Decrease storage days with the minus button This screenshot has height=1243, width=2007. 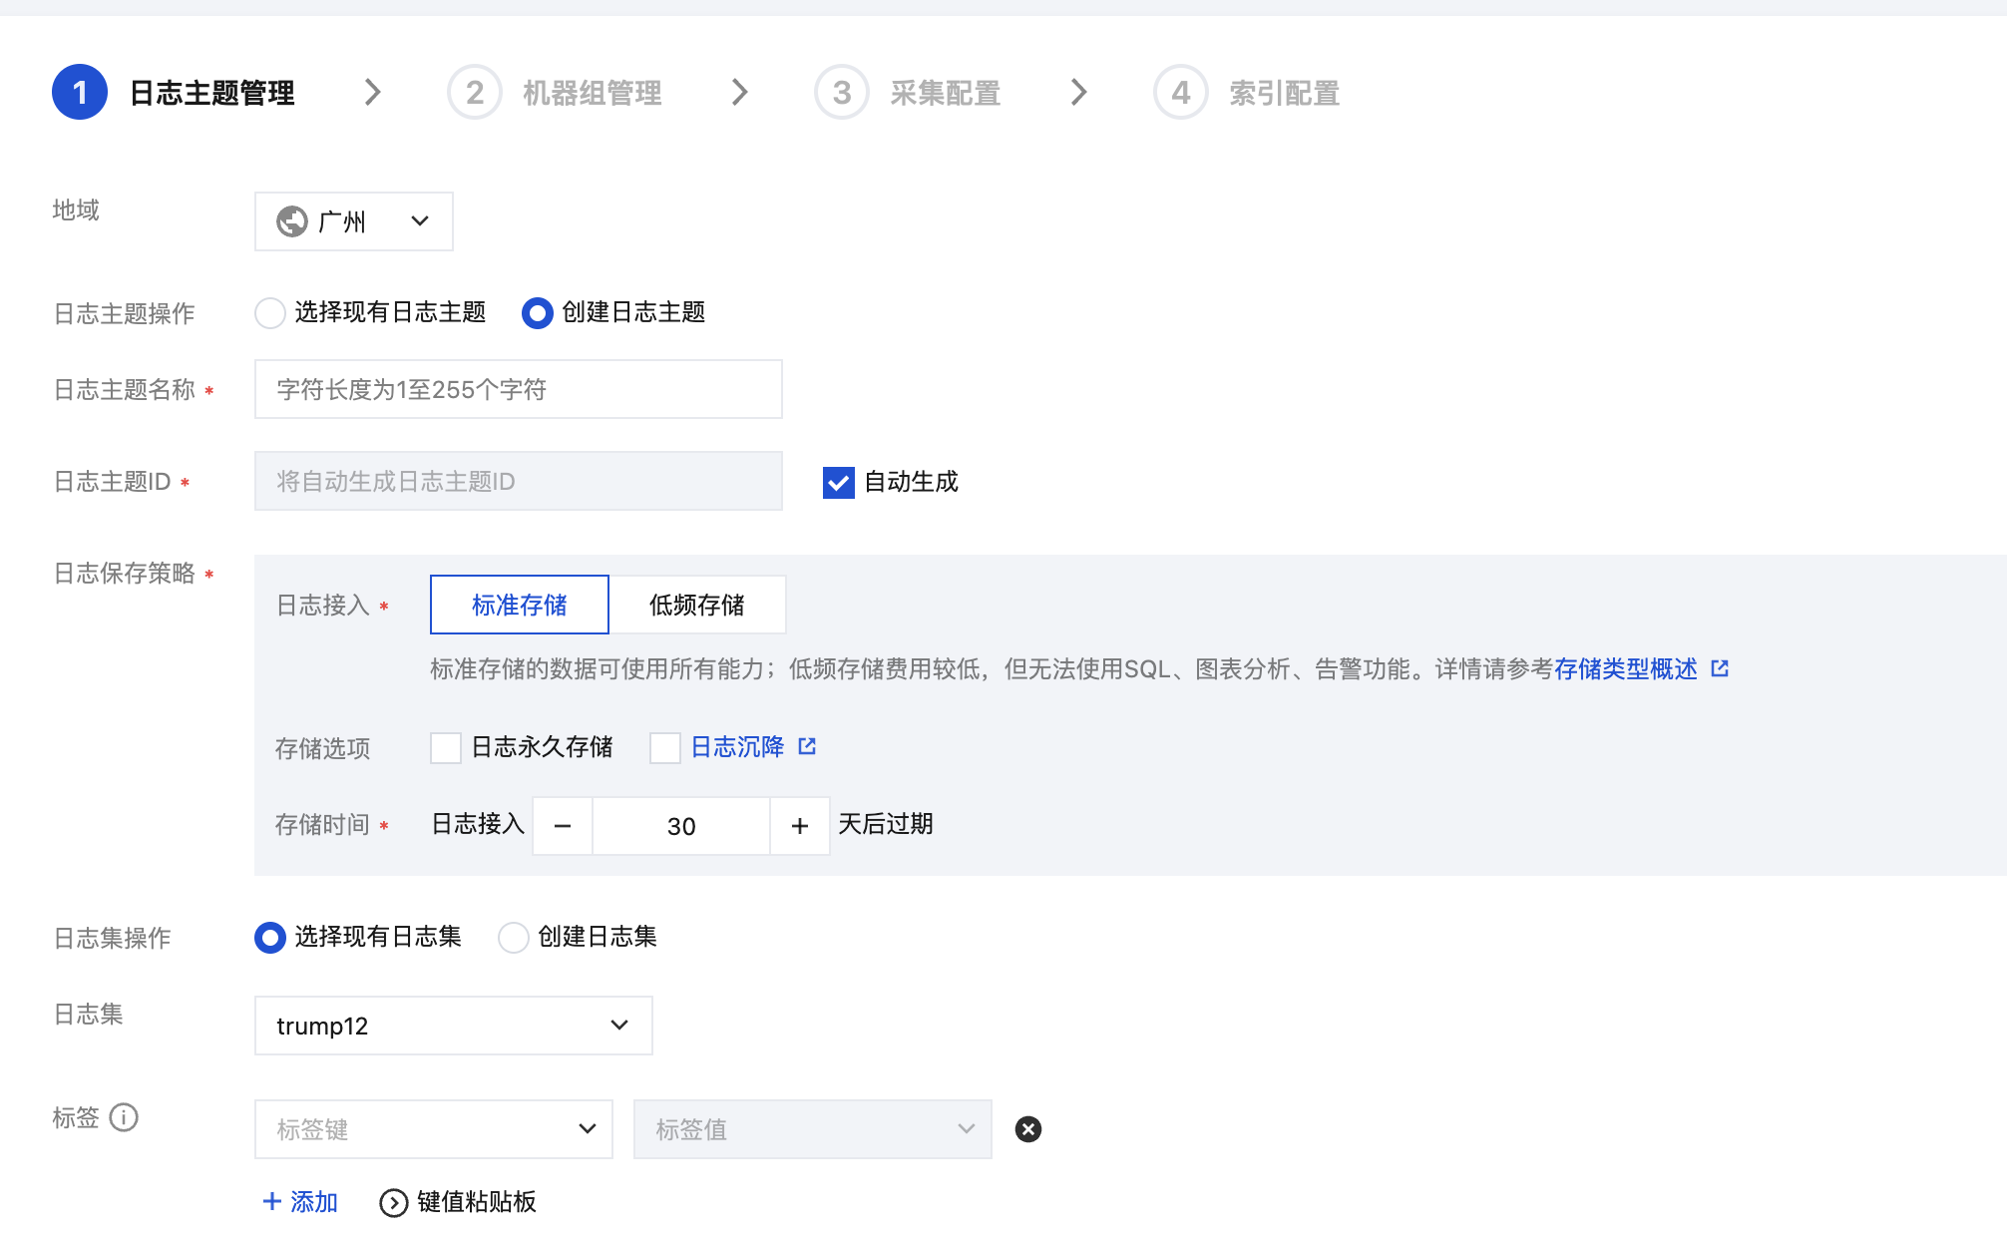[563, 826]
